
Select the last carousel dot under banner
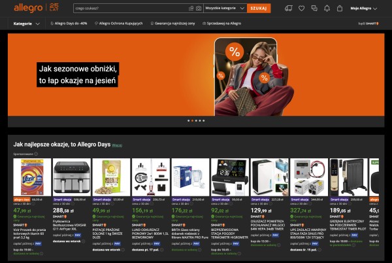pos(204,120)
